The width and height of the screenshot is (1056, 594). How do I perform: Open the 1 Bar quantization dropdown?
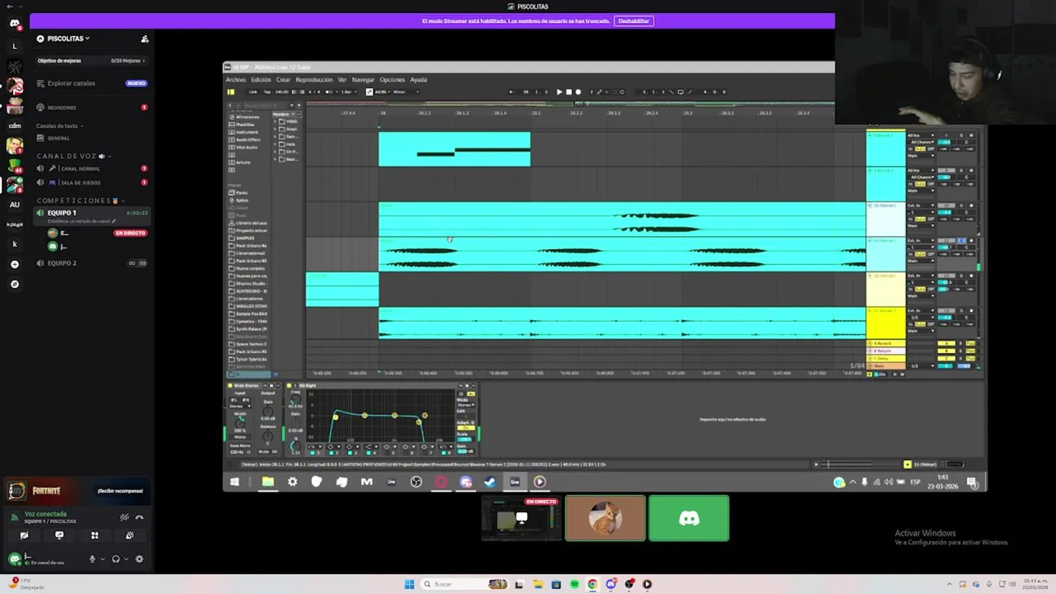coord(347,92)
